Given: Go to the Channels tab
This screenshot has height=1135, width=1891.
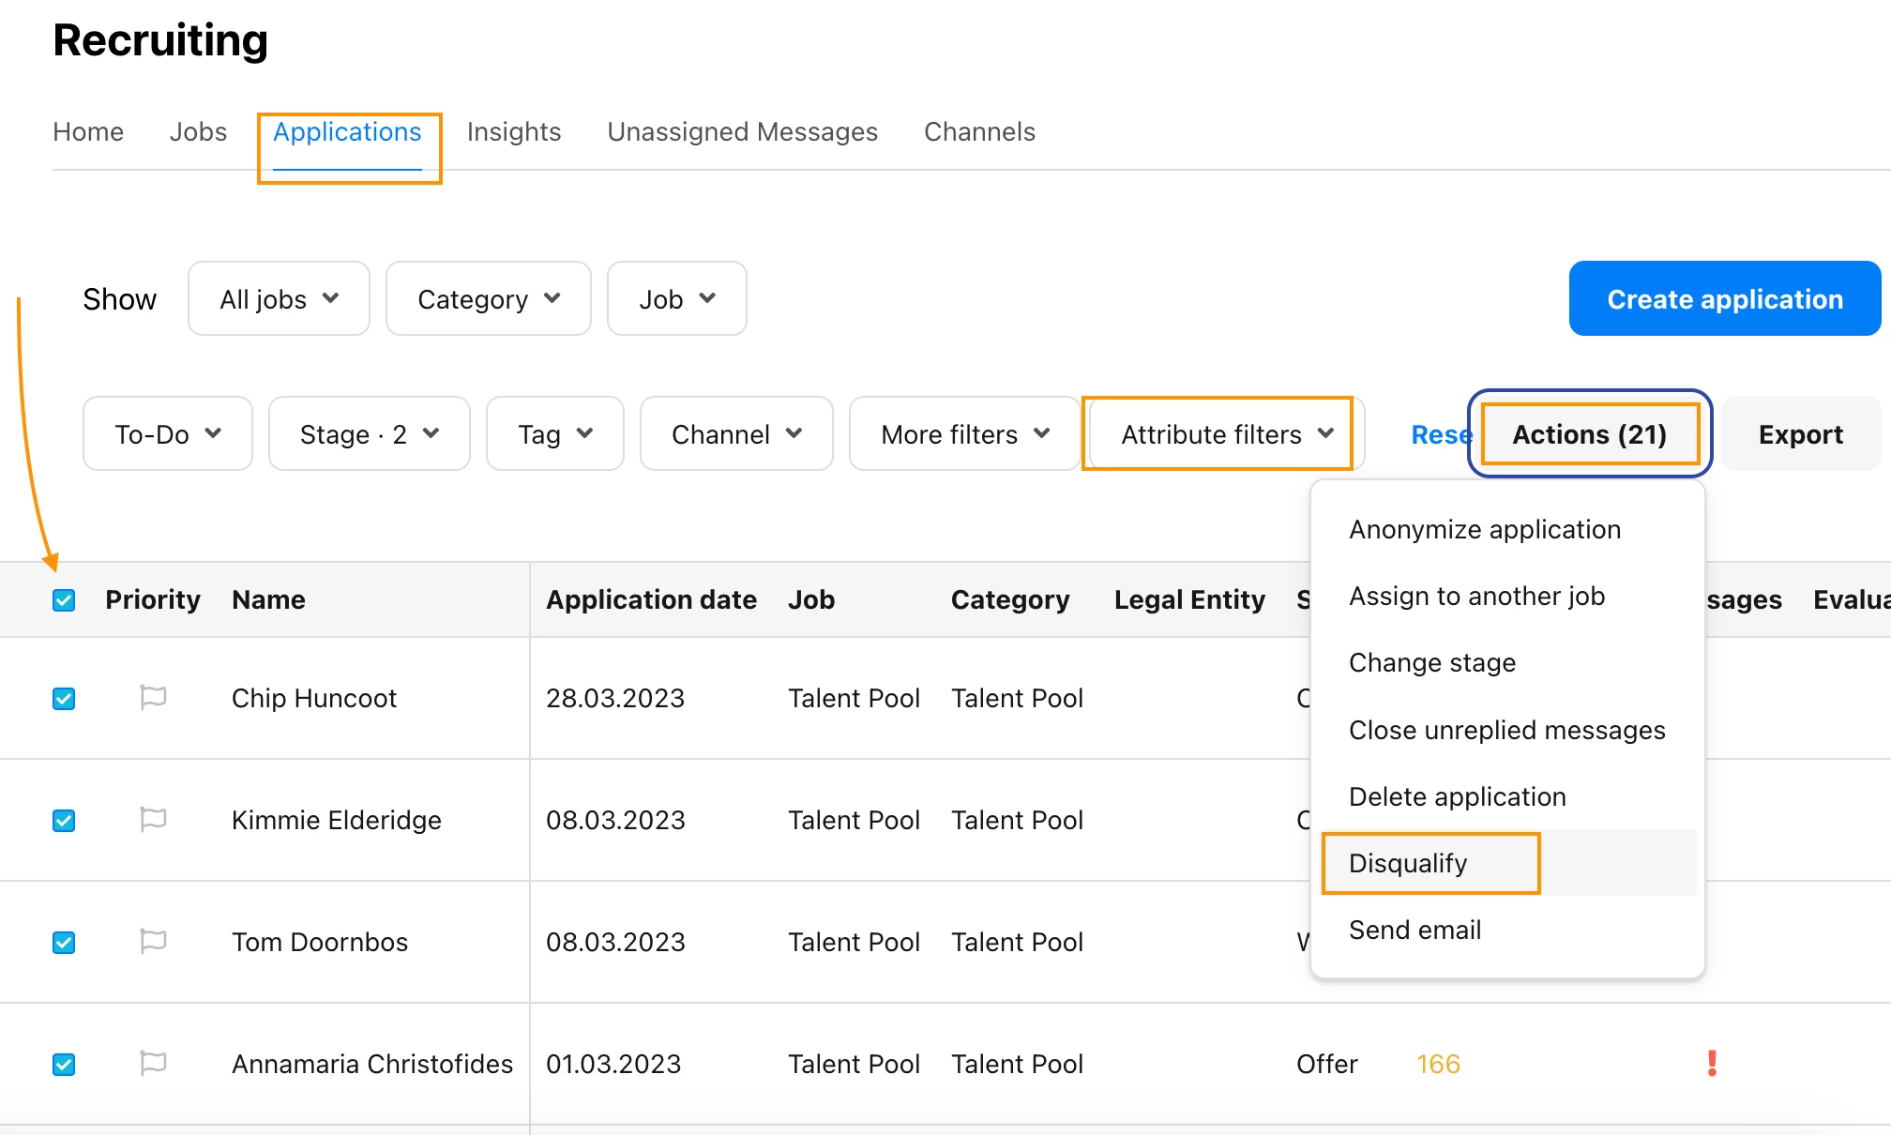Looking at the screenshot, I should click(x=979, y=132).
